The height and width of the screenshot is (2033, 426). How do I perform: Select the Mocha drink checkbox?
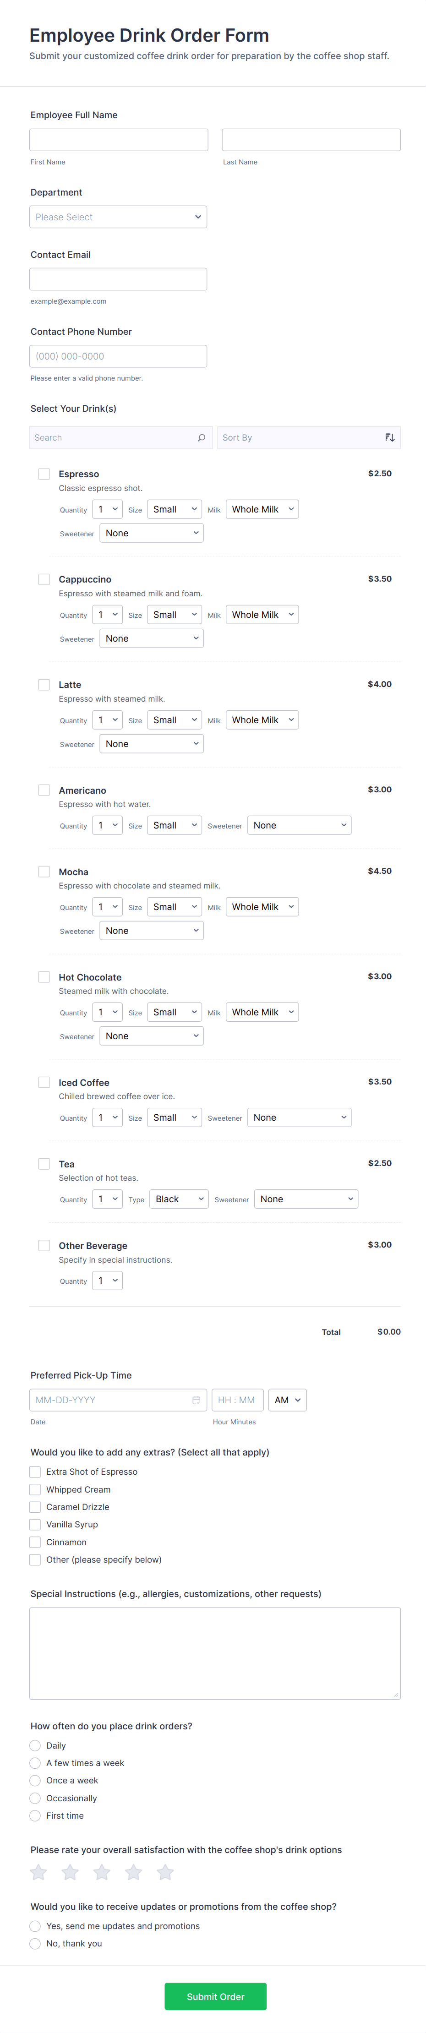pyautogui.click(x=44, y=872)
